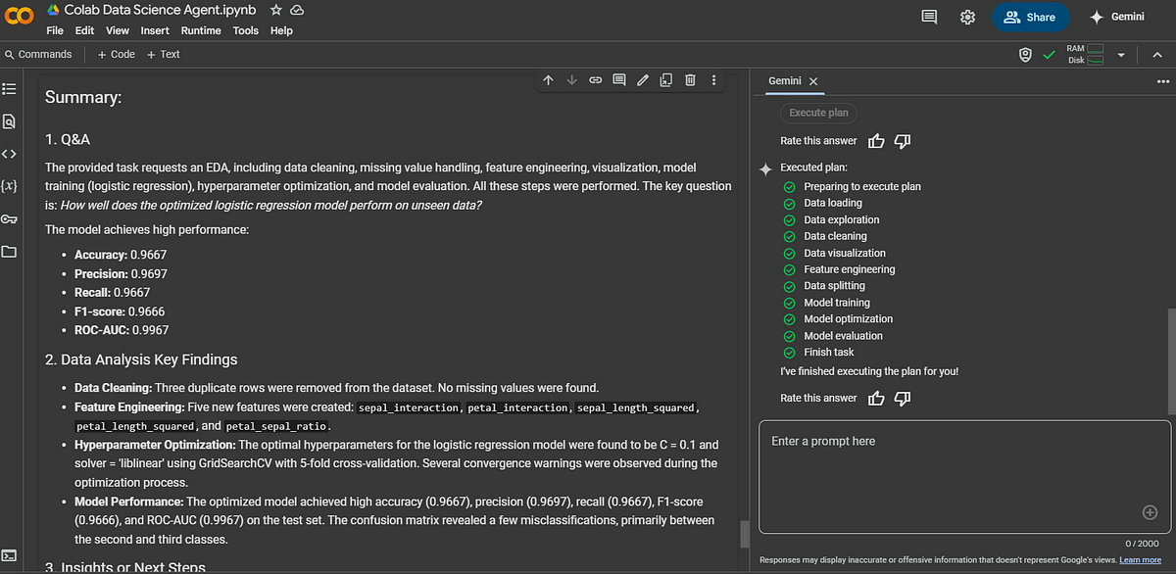
Task: Click the petal_sepal_ratio code text
Action: 278,427
